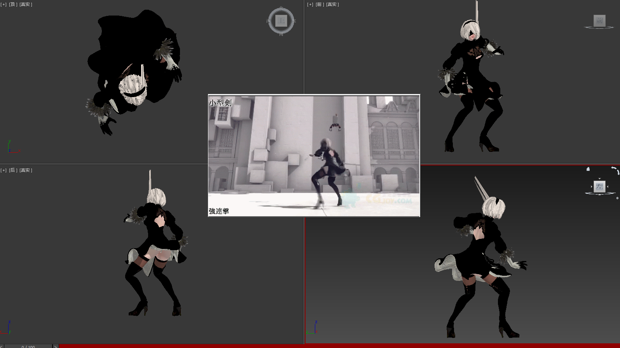Click the 小型剣 reference video image
The height and width of the screenshot is (348, 620).
coord(314,155)
